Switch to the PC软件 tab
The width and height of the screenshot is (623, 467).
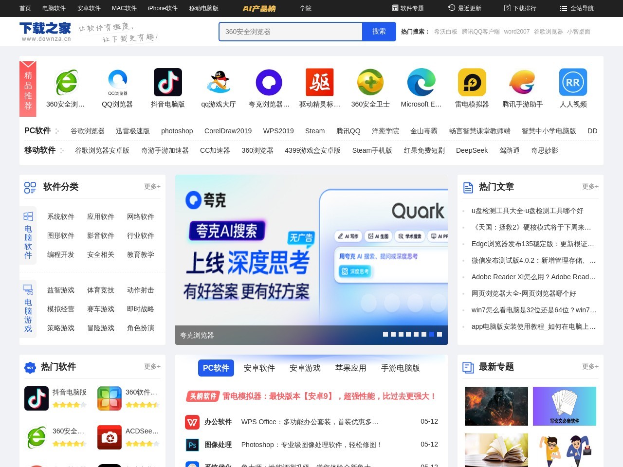click(x=216, y=368)
